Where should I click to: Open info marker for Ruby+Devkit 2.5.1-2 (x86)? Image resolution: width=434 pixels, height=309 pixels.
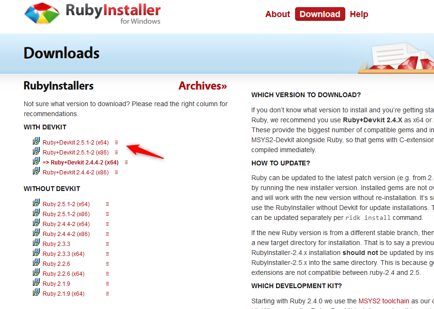pos(117,153)
